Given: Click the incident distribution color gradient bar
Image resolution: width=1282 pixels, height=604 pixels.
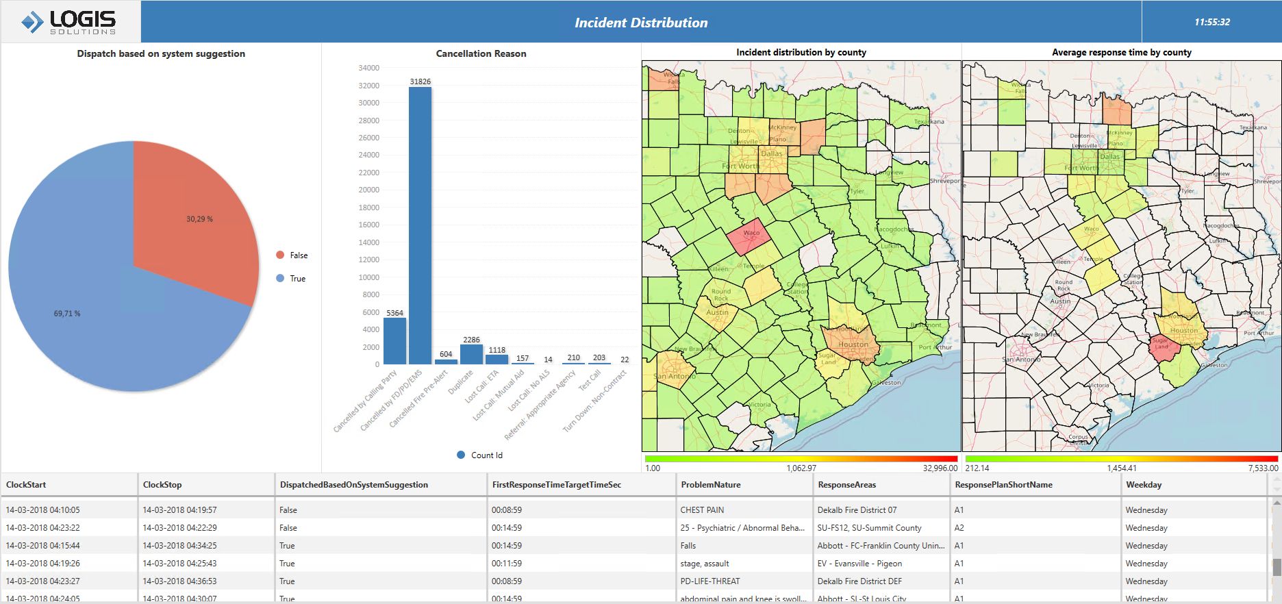Looking at the screenshot, I should point(801,459).
